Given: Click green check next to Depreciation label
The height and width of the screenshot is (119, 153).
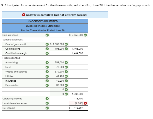Looking at the screenshot, I should 47,85.
